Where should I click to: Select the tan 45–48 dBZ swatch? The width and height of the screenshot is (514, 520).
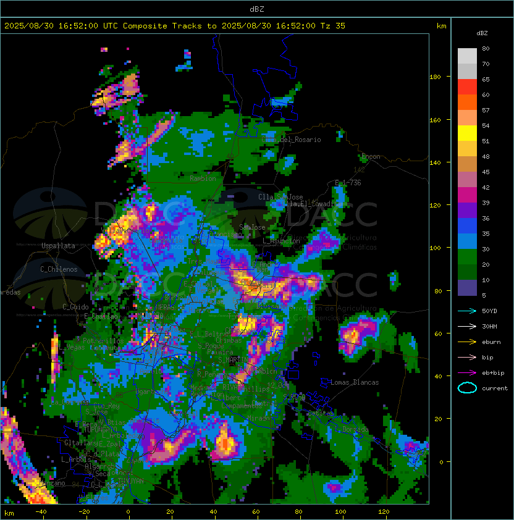tap(467, 164)
